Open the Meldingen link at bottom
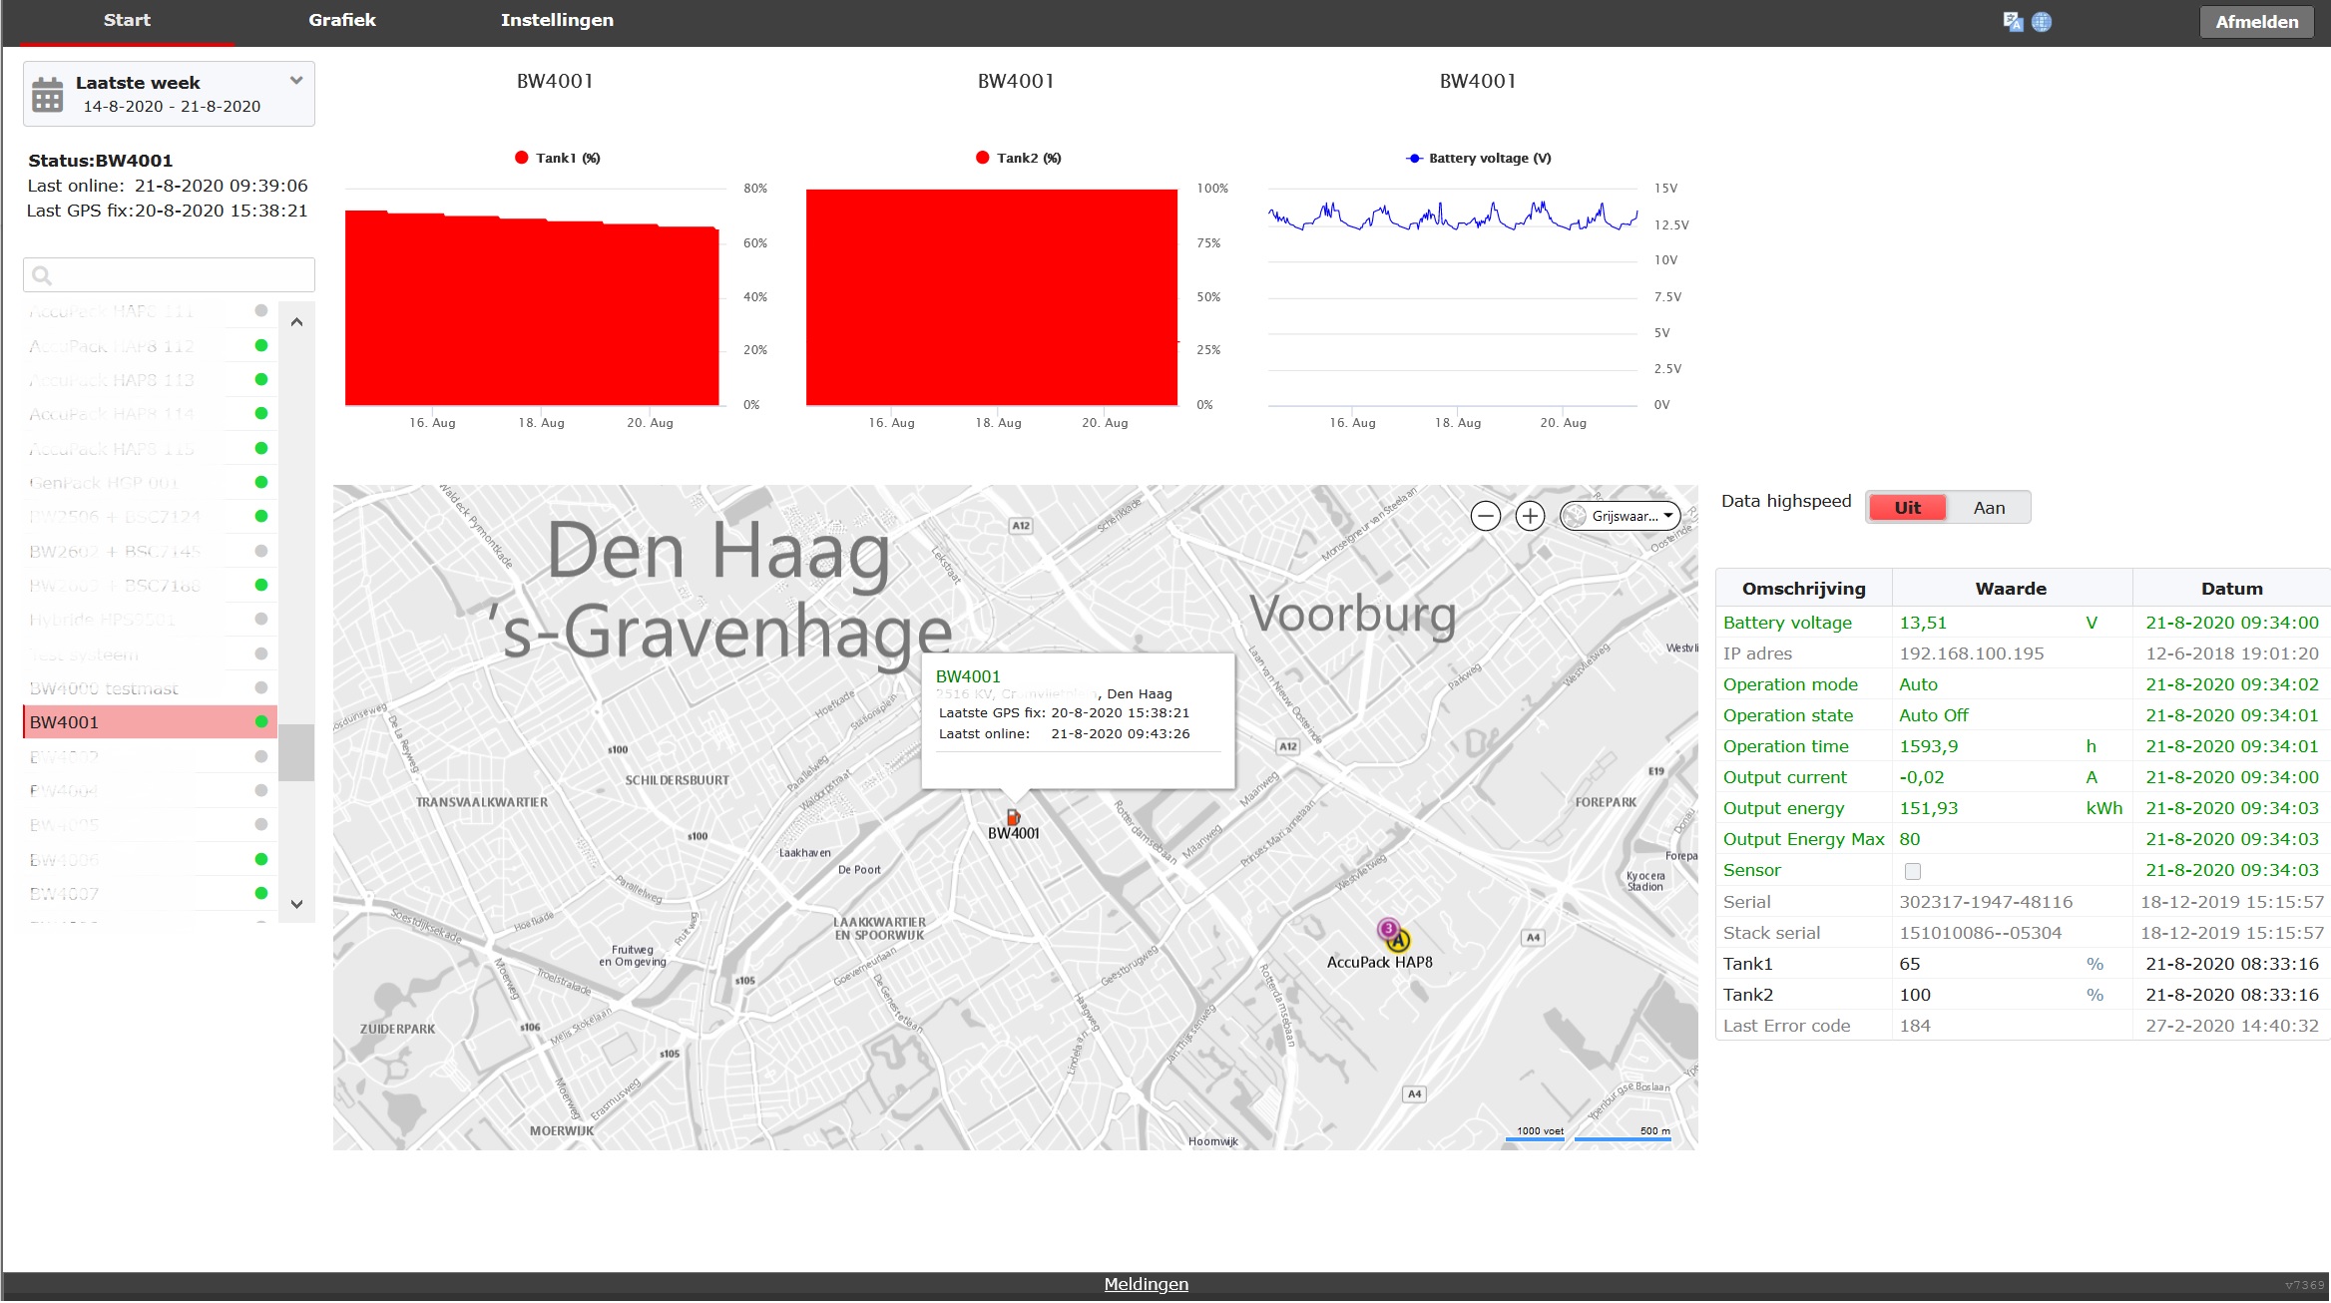The width and height of the screenshot is (2331, 1303). 1146,1284
